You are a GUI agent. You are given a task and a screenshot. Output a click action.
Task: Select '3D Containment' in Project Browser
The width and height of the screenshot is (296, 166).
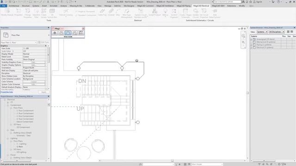(23, 127)
